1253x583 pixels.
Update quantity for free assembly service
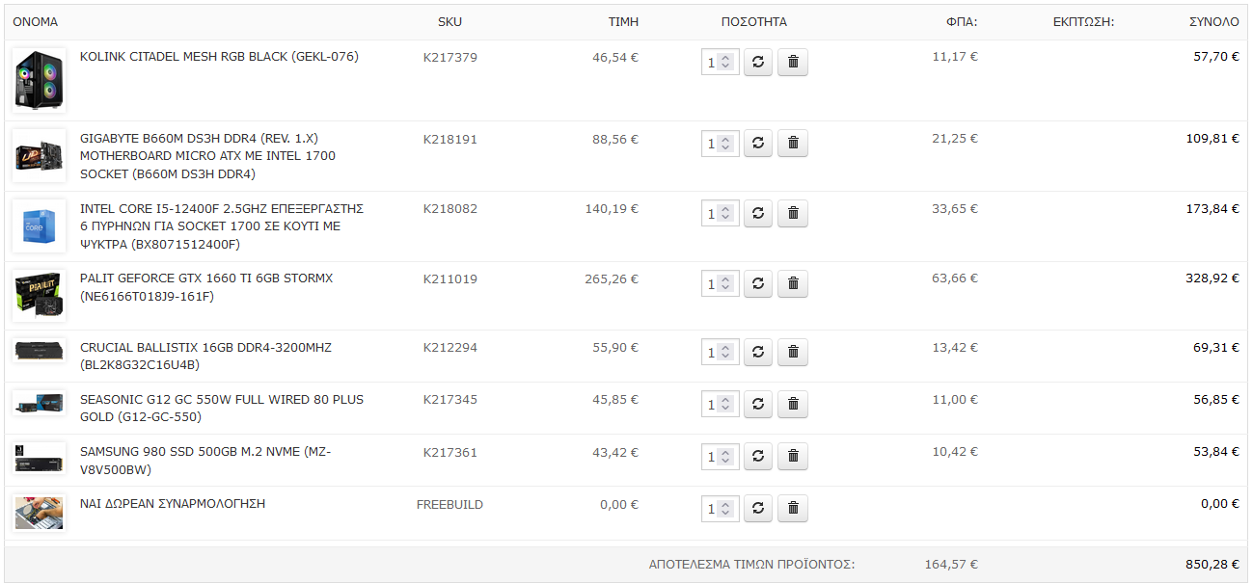(758, 508)
